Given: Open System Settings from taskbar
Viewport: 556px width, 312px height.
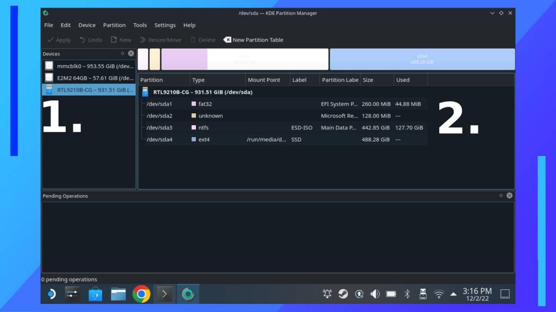Looking at the screenshot, I should 73,294.
